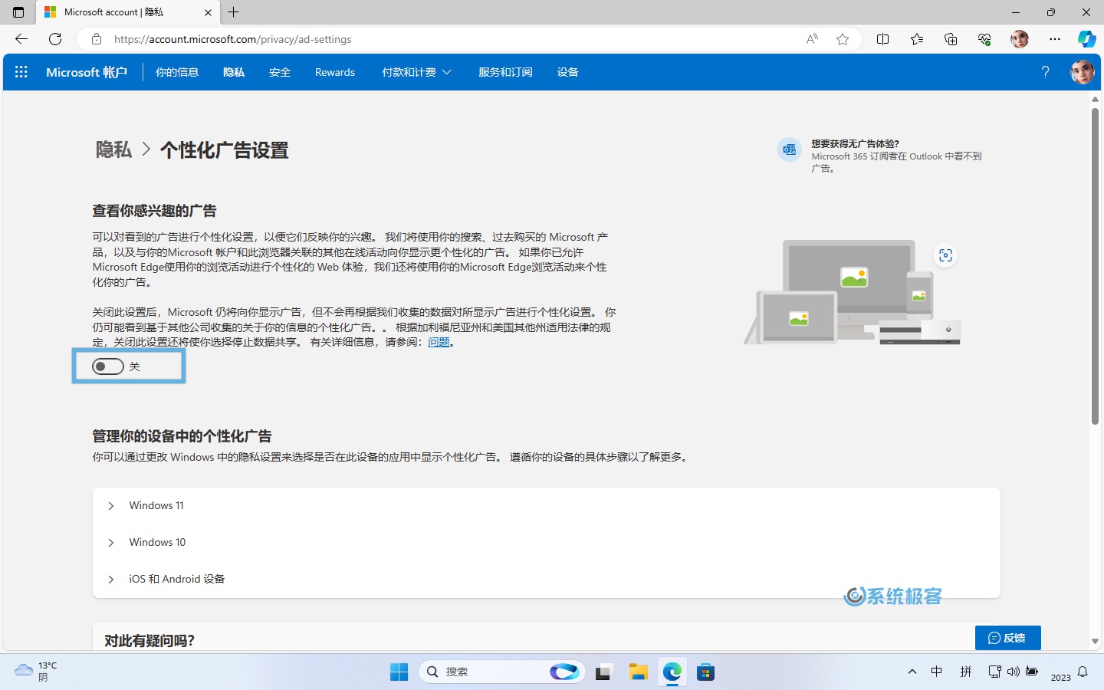
Task: Open ad-free experience Microsoft 365 promo
Action: coord(880,156)
